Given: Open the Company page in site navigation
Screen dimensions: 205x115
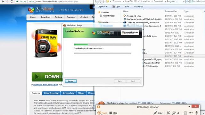Looking at the screenshot, I should point(71,17).
